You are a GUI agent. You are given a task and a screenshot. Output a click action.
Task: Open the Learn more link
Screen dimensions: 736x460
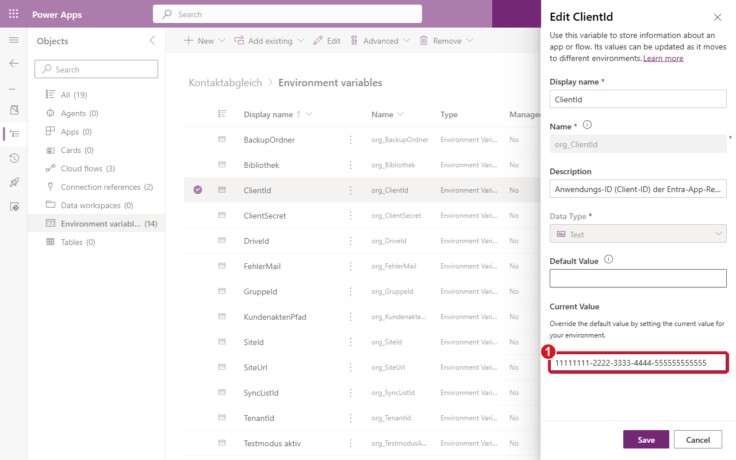(663, 58)
